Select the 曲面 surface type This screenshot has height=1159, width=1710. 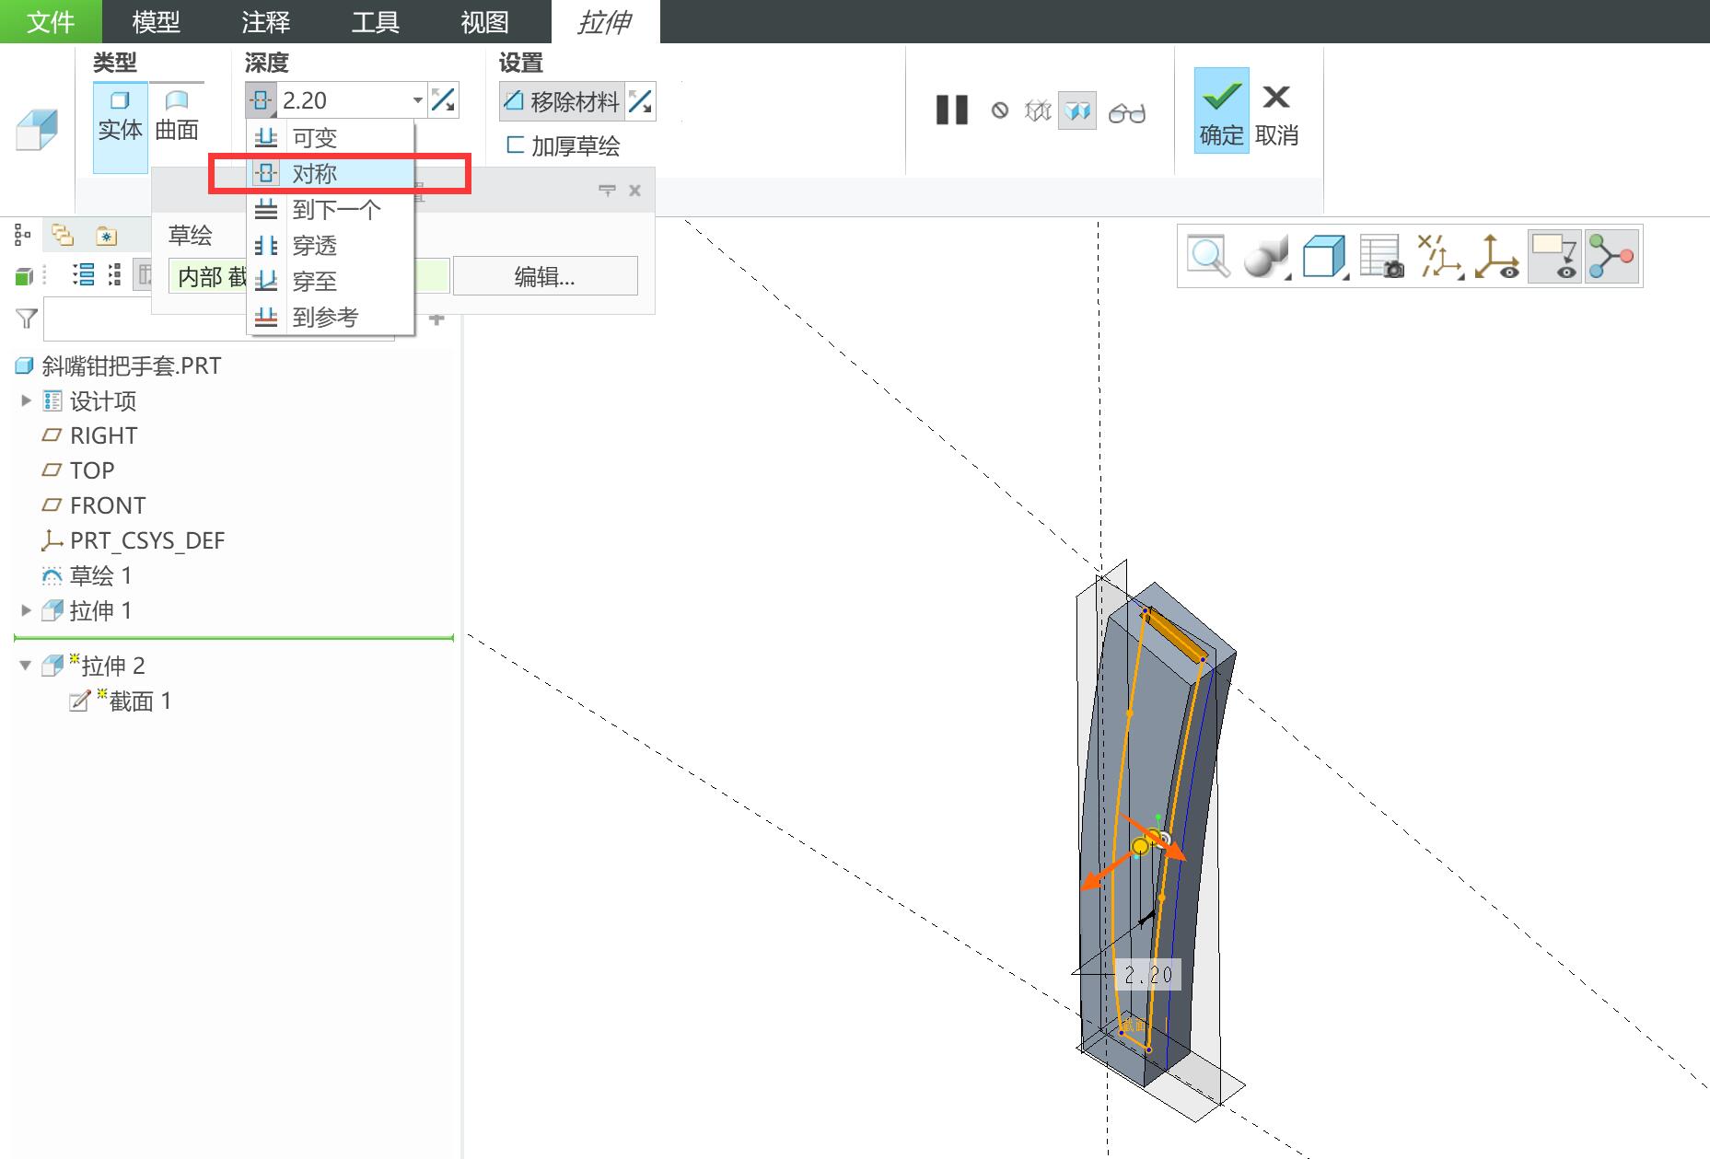[x=176, y=116]
